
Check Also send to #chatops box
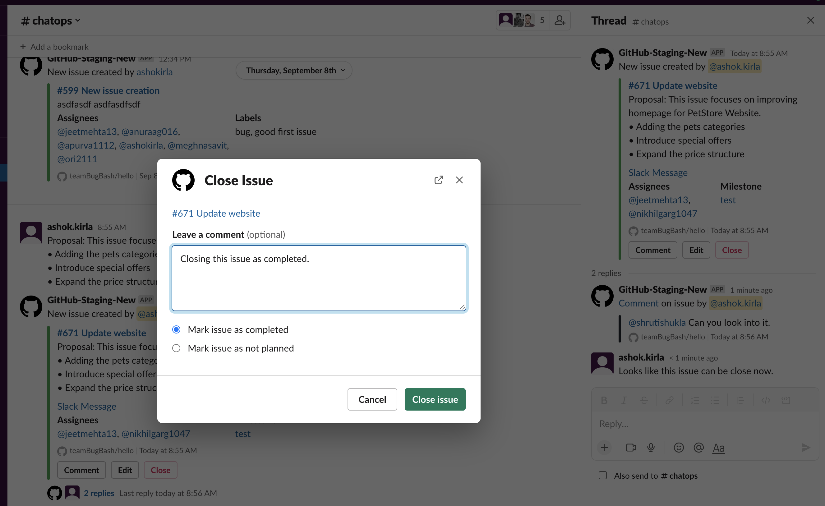click(603, 476)
